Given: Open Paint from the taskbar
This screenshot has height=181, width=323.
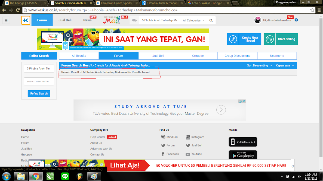Looking at the screenshot, I should (94, 176).
